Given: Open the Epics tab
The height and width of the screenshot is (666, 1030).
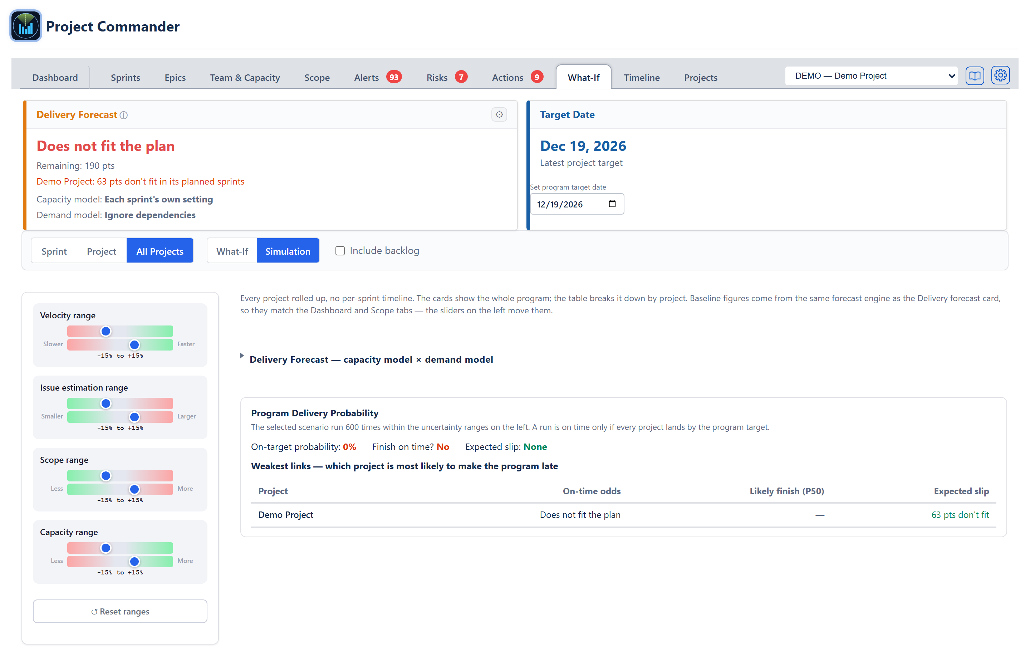Looking at the screenshot, I should pos(175,77).
